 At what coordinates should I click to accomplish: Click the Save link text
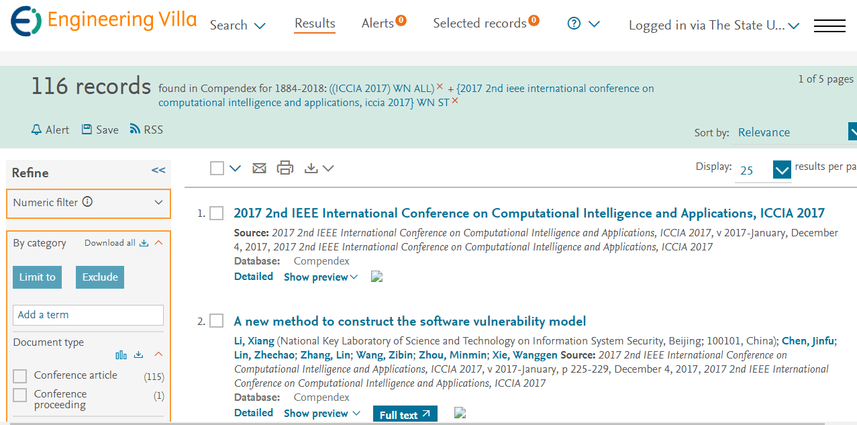[107, 130]
